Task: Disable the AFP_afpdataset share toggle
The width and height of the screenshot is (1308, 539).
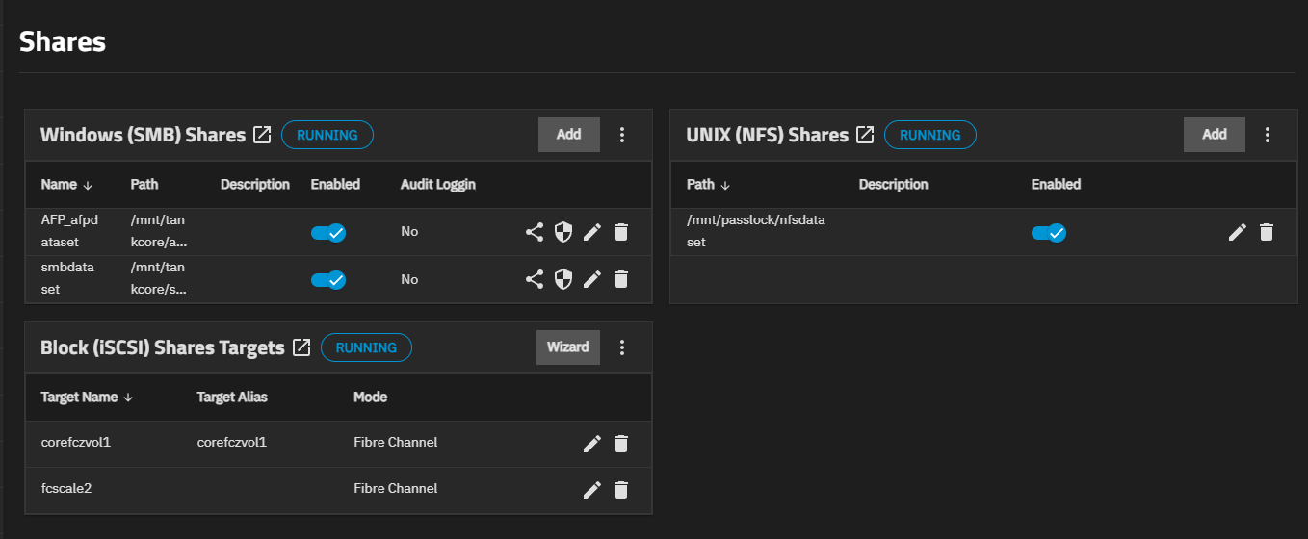Action: (327, 232)
